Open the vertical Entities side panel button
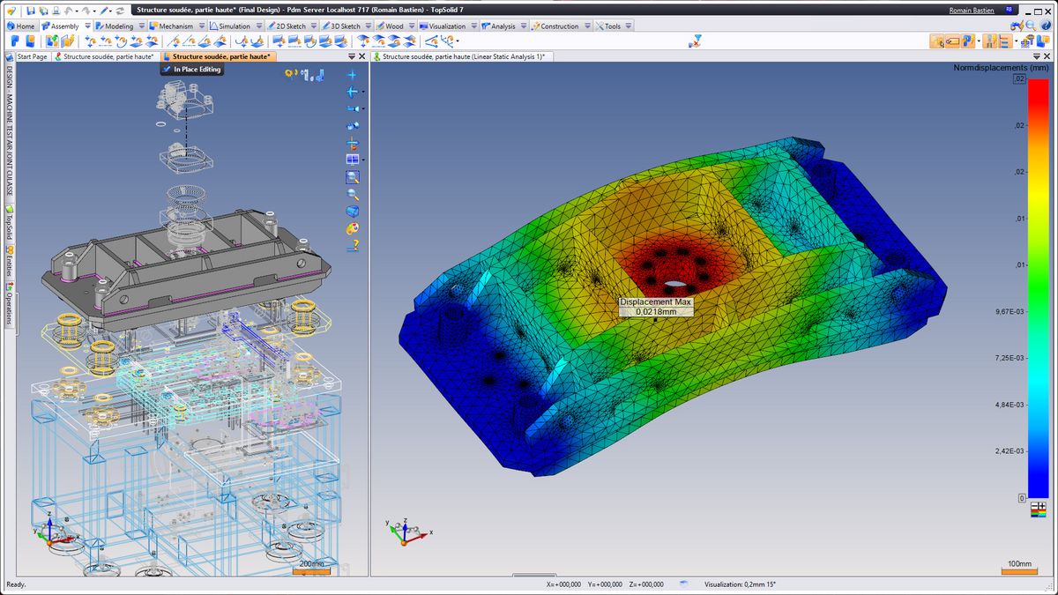The image size is (1058, 595). point(9,262)
